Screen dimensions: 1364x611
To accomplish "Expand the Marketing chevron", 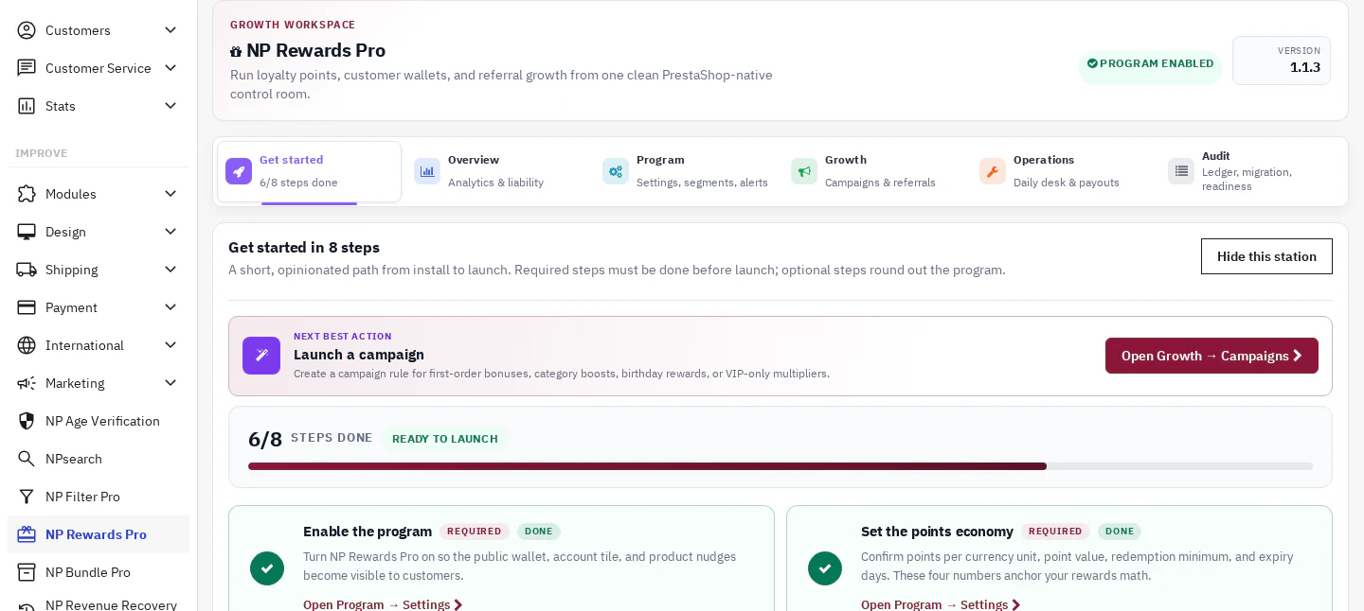I will [170, 383].
